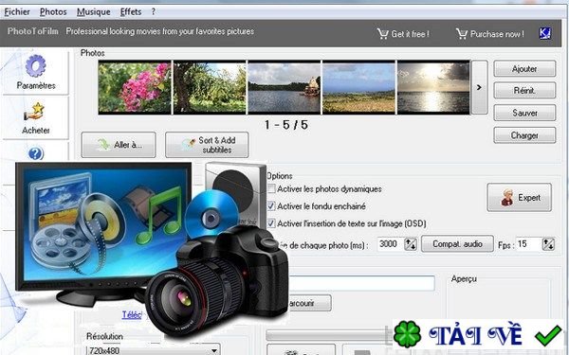Enable Activer les photos dynamiques checkbox

271,188
